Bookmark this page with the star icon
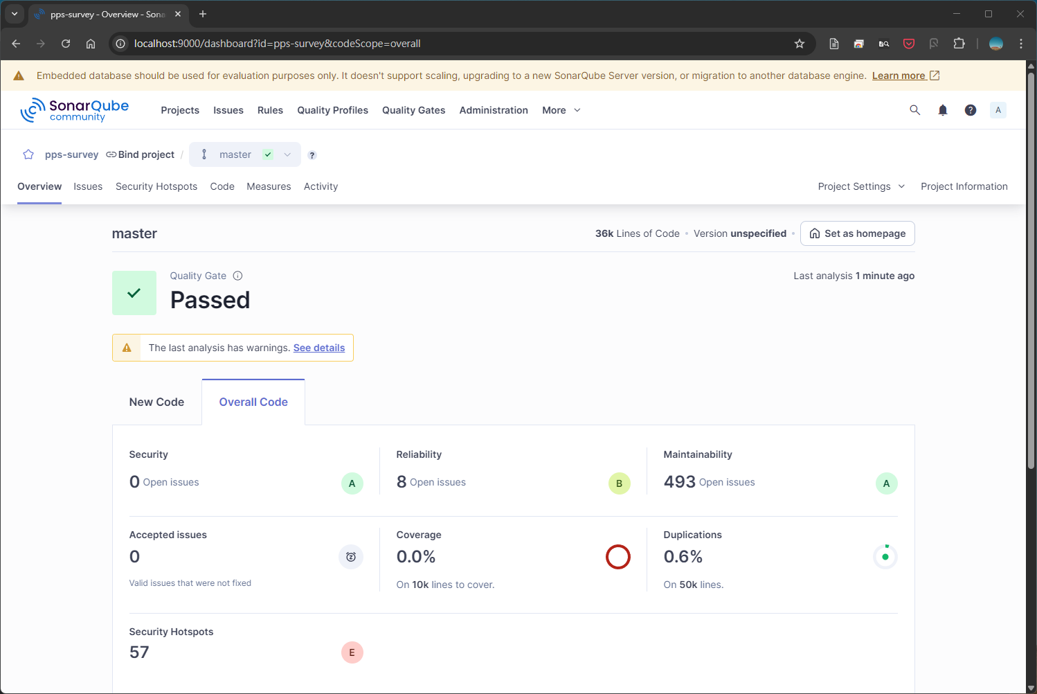 799,44
